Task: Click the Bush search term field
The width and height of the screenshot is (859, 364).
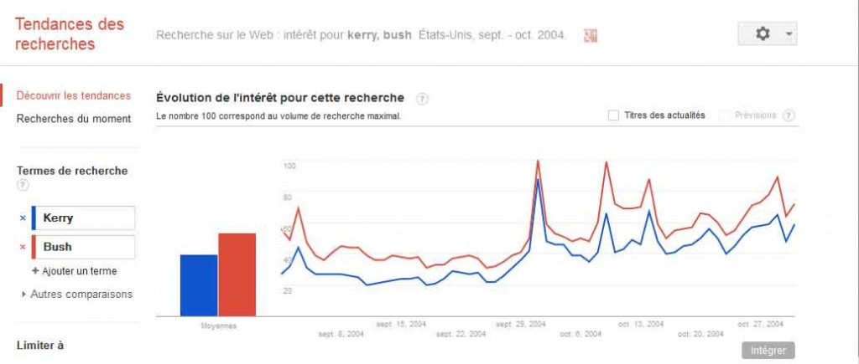Action: click(83, 247)
